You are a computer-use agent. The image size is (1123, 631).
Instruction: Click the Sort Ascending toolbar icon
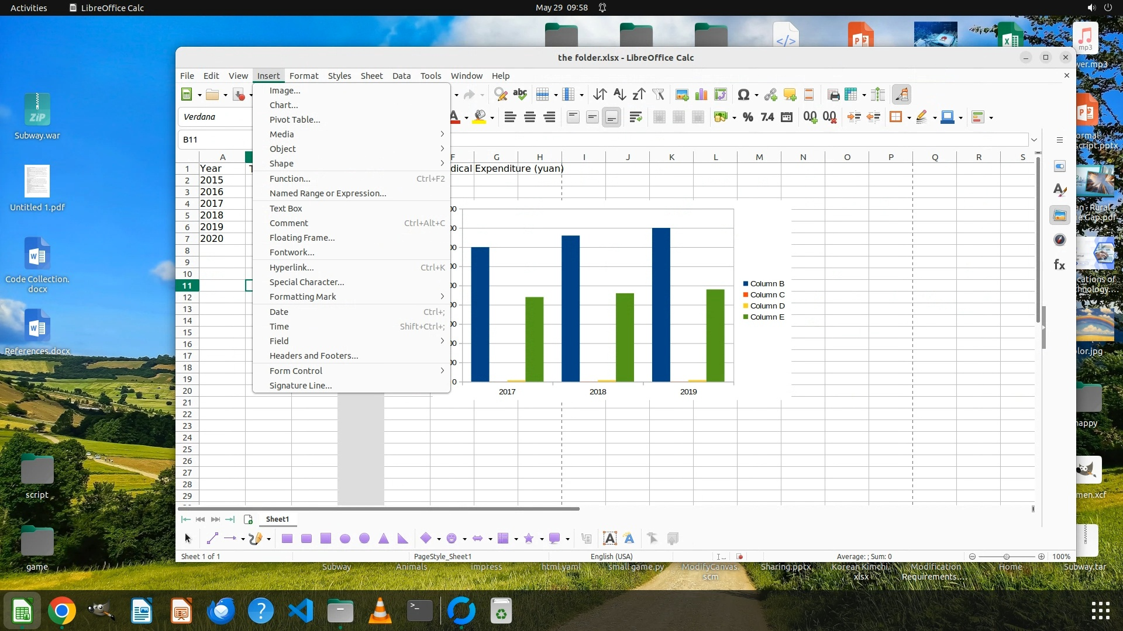pos(619,95)
